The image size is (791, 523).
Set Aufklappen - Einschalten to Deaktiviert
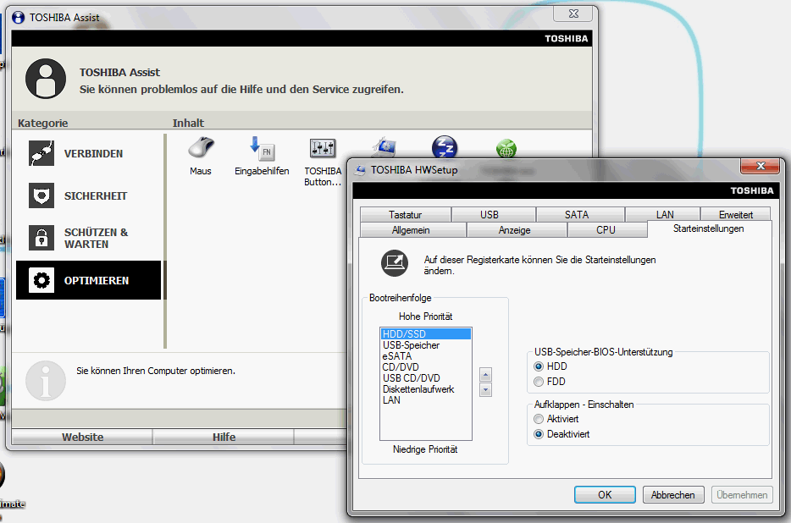click(x=539, y=434)
